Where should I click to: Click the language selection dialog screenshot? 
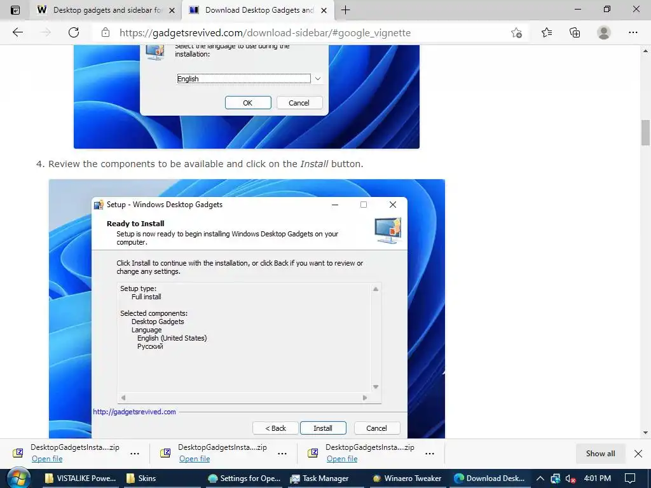click(247, 97)
